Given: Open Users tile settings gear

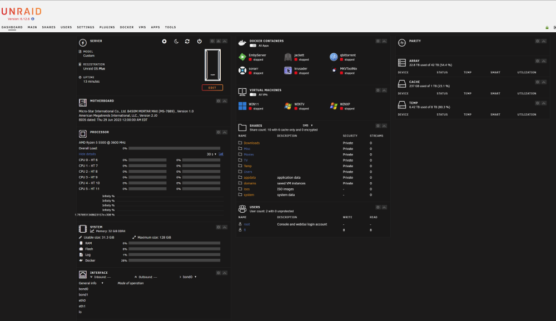Looking at the screenshot, I should [x=378, y=207].
